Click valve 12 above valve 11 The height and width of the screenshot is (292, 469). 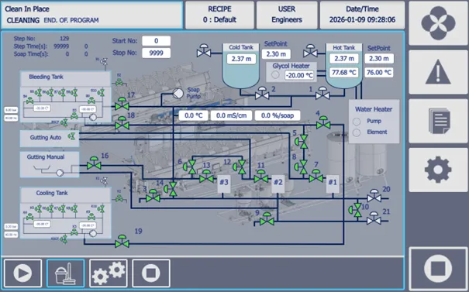[x=240, y=167]
